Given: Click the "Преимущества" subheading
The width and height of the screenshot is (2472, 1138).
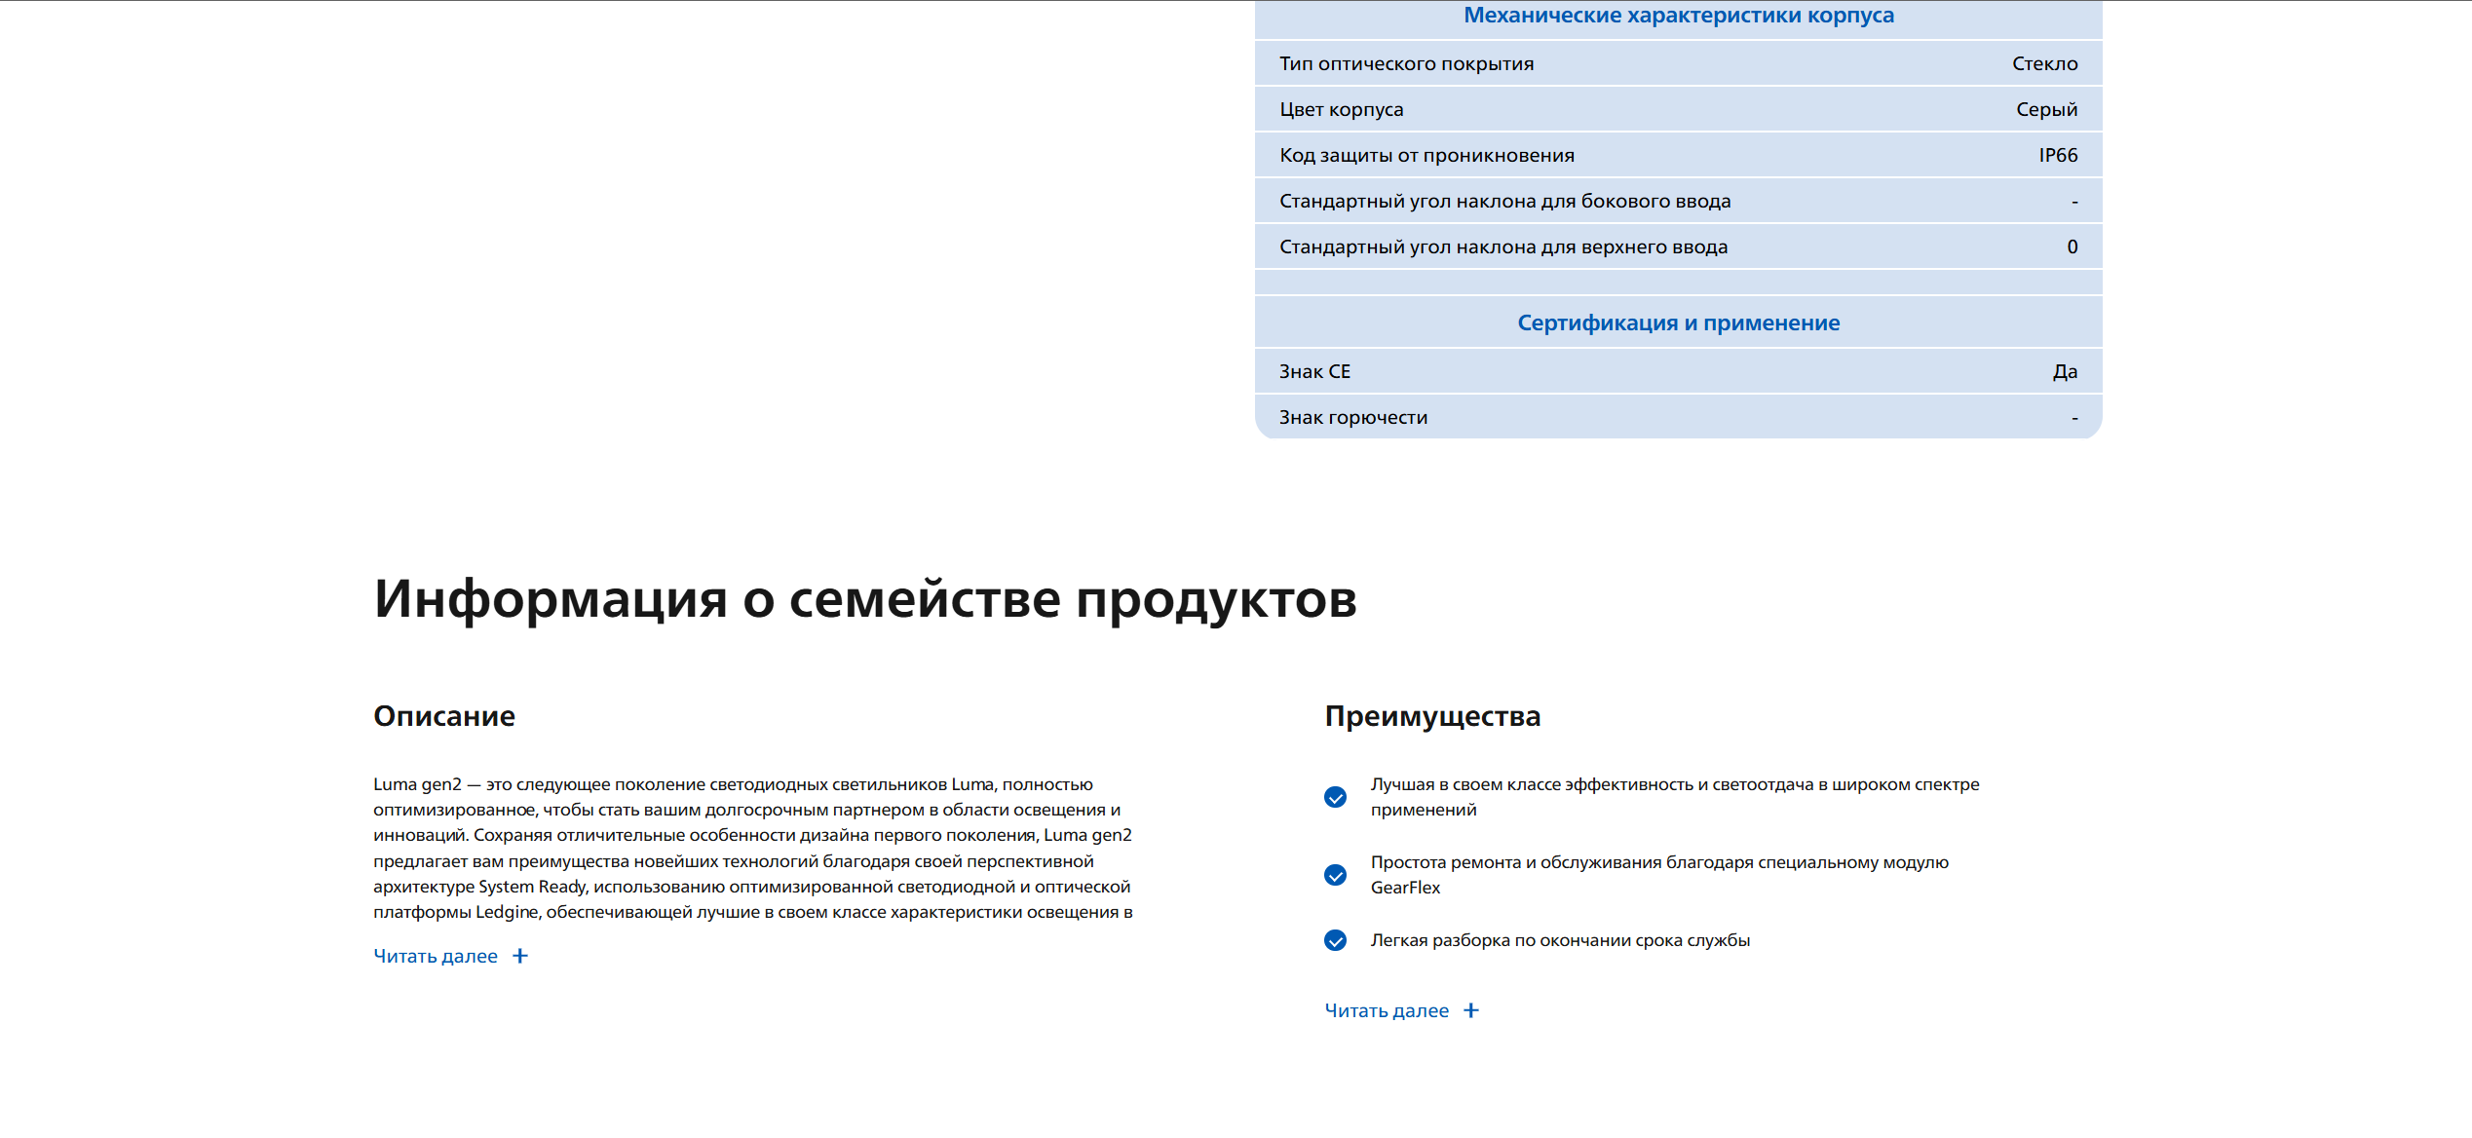Looking at the screenshot, I should (1432, 716).
